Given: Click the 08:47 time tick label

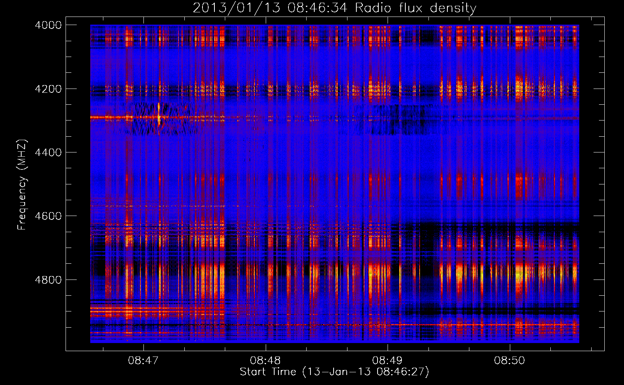Looking at the screenshot, I should (x=143, y=361).
